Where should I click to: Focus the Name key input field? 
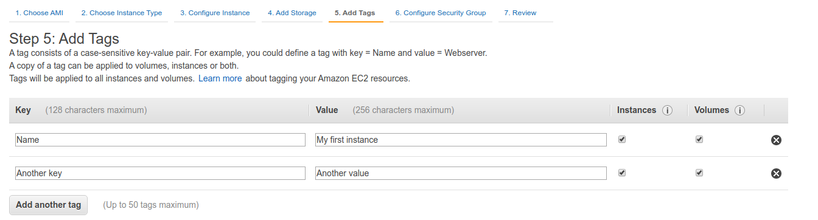pos(160,140)
